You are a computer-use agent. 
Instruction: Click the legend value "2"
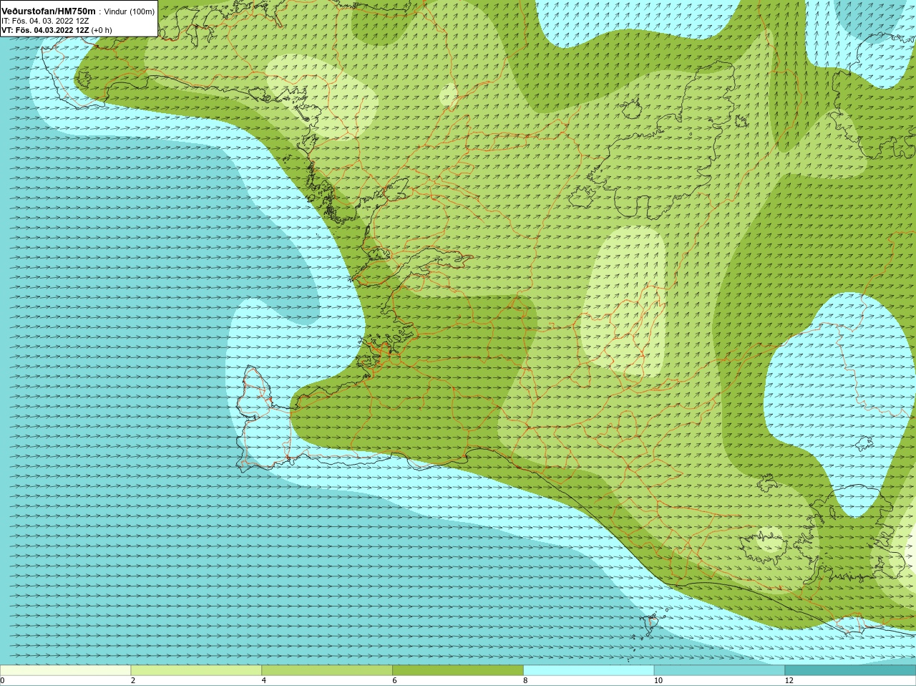(x=133, y=680)
